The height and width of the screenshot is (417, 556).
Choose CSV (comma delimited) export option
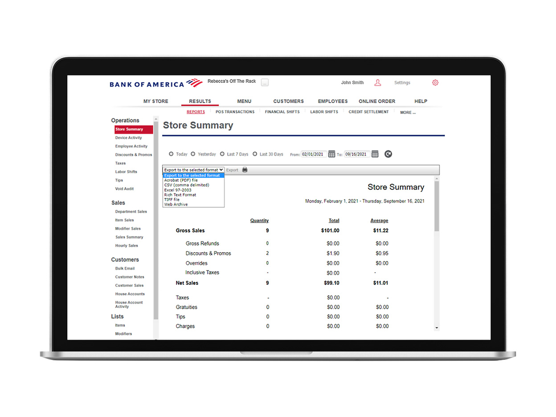pyautogui.click(x=186, y=185)
